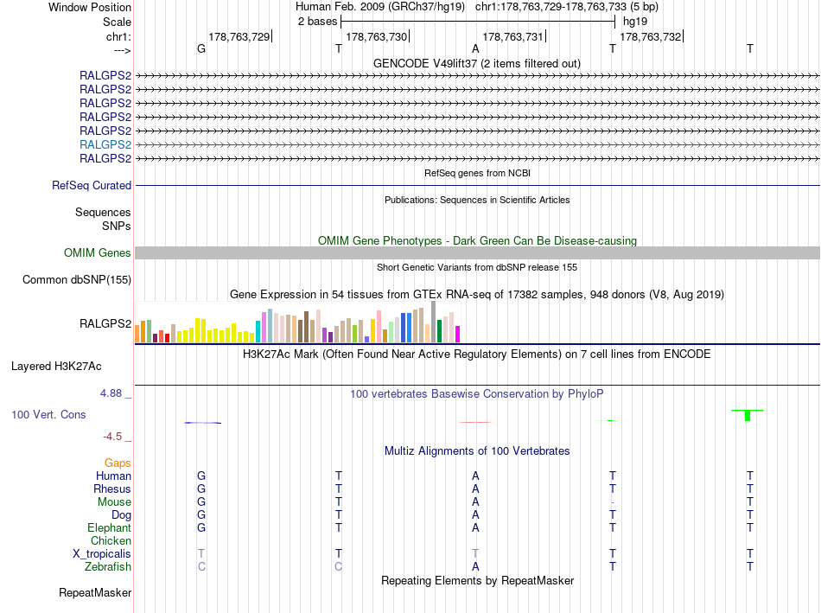Click the SNPs track label
The width and height of the screenshot is (821, 613).
(x=117, y=226)
